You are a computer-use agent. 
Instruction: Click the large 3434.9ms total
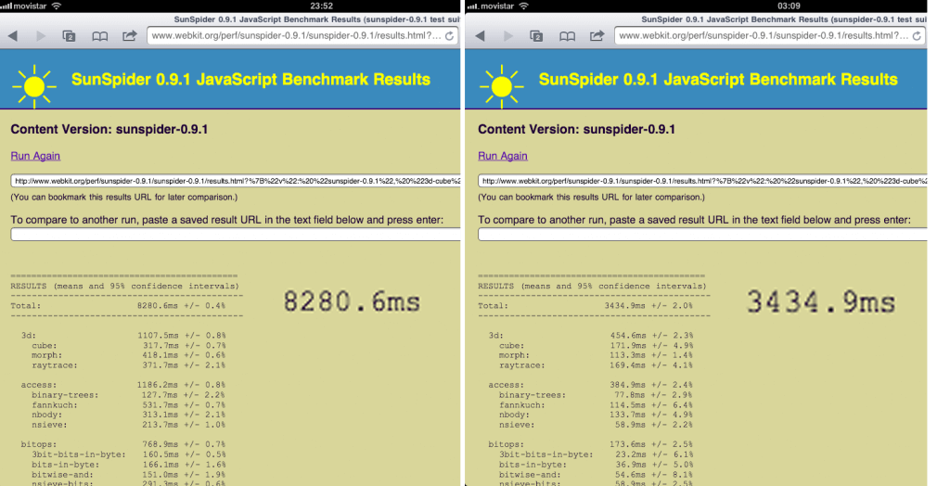tap(821, 301)
